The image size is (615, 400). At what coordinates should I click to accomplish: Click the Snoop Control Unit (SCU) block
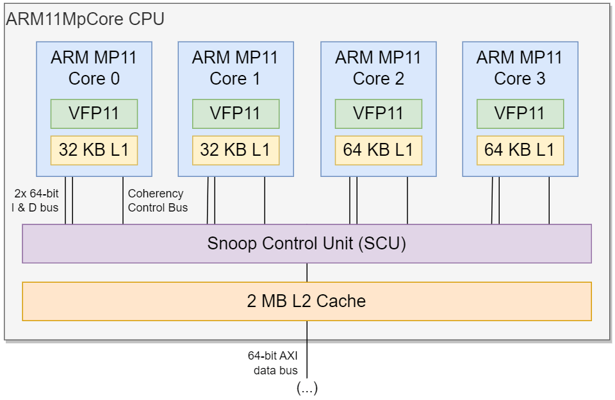coord(307,244)
